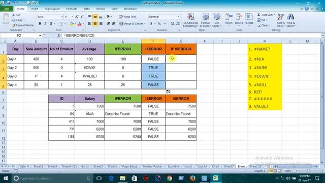The image size is (325, 183).
Task: Switch to the Sheet7 worksheet tab
Action: coord(229,166)
